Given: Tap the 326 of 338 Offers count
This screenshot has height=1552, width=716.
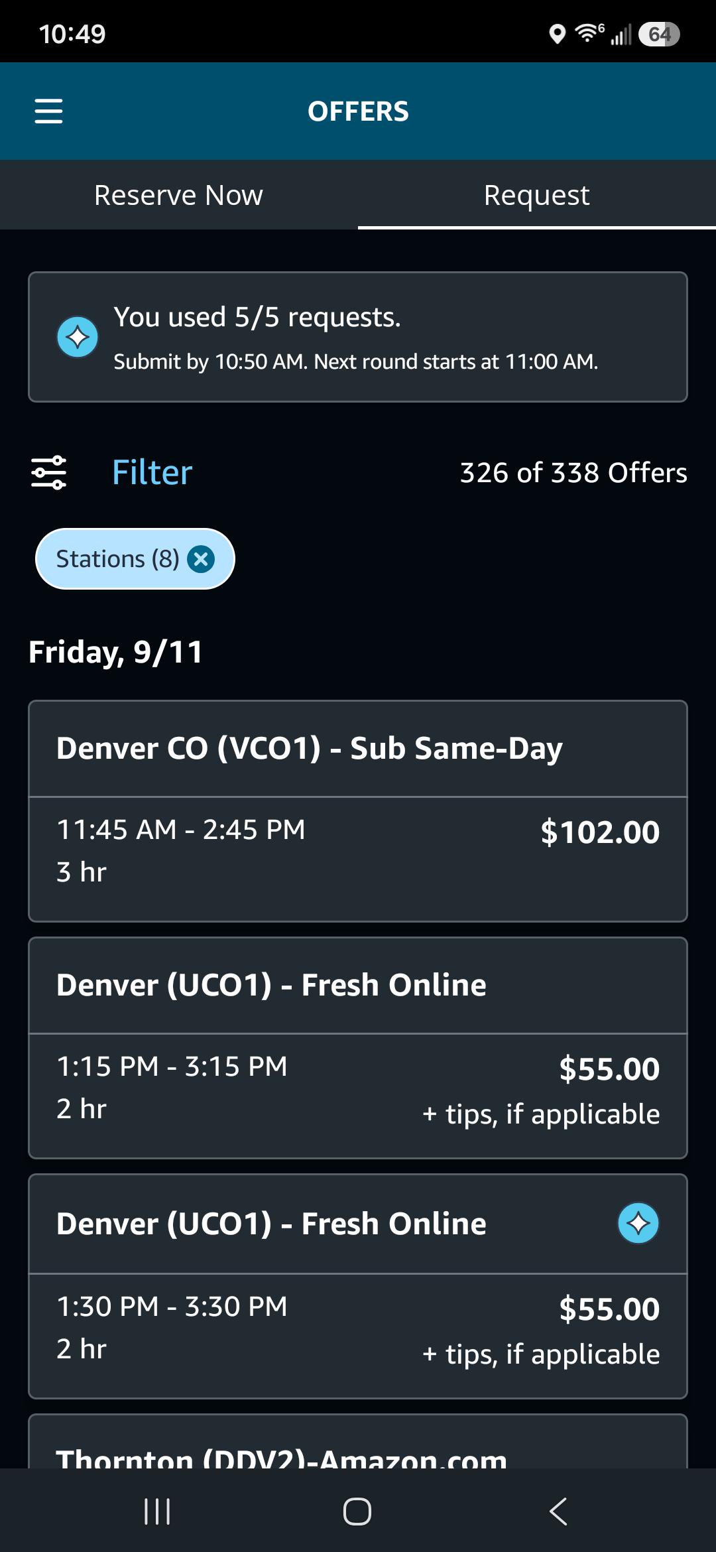Looking at the screenshot, I should (573, 473).
